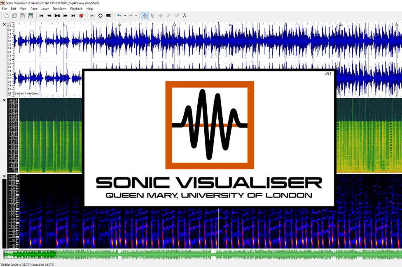Choose the Select arrow tool
Screen dimensions: 402x267
tap(152, 16)
